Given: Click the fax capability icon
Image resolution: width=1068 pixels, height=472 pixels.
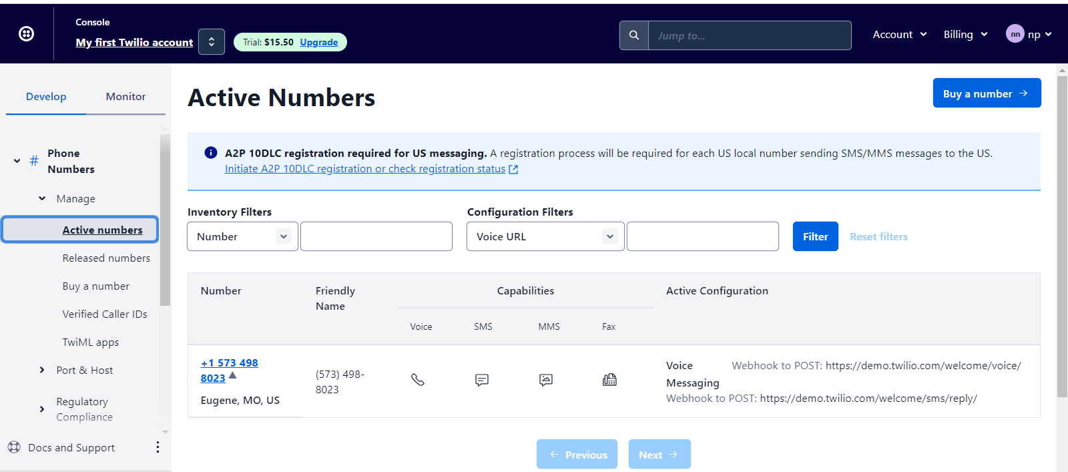Looking at the screenshot, I should click(609, 380).
